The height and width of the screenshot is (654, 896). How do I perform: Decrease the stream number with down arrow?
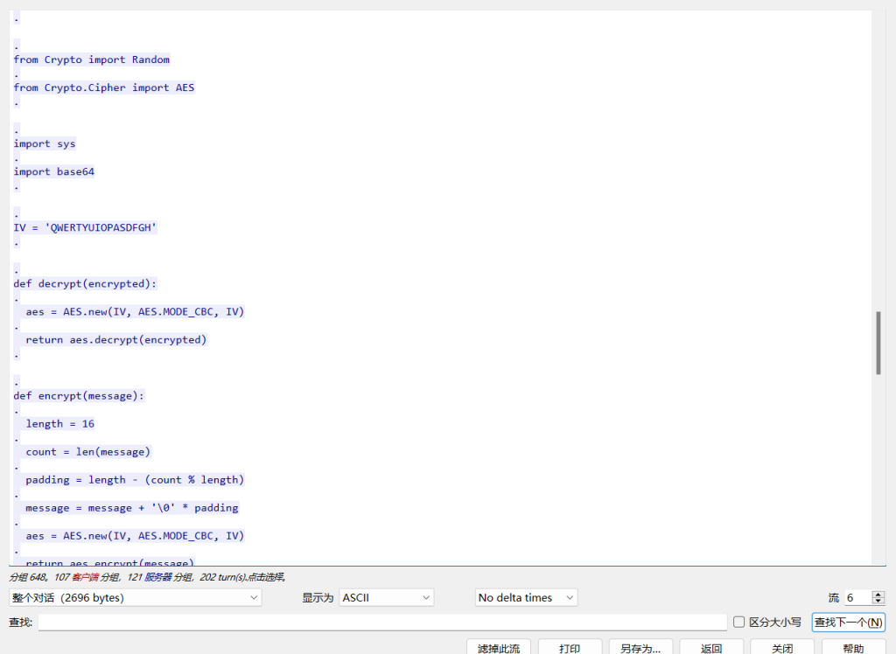point(878,602)
